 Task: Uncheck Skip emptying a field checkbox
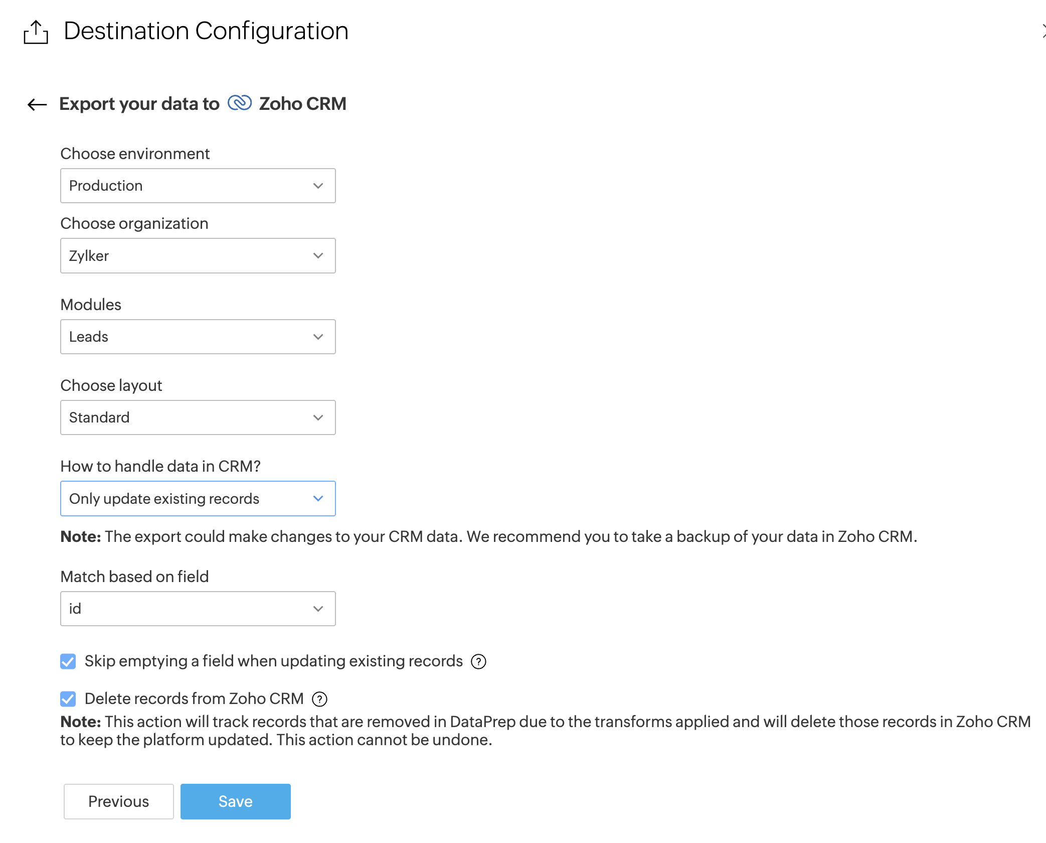click(68, 661)
